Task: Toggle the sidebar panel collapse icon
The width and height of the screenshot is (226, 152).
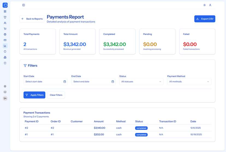Action: click(24, 5)
